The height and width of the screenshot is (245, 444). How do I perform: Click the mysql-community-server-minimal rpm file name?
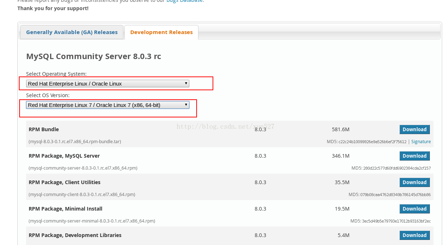92,221
